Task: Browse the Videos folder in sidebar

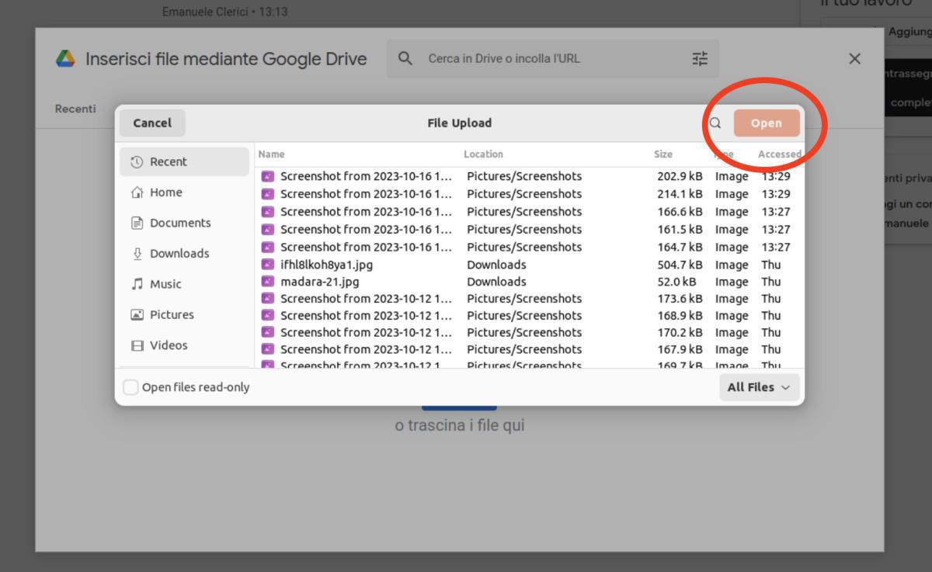Action: (168, 345)
